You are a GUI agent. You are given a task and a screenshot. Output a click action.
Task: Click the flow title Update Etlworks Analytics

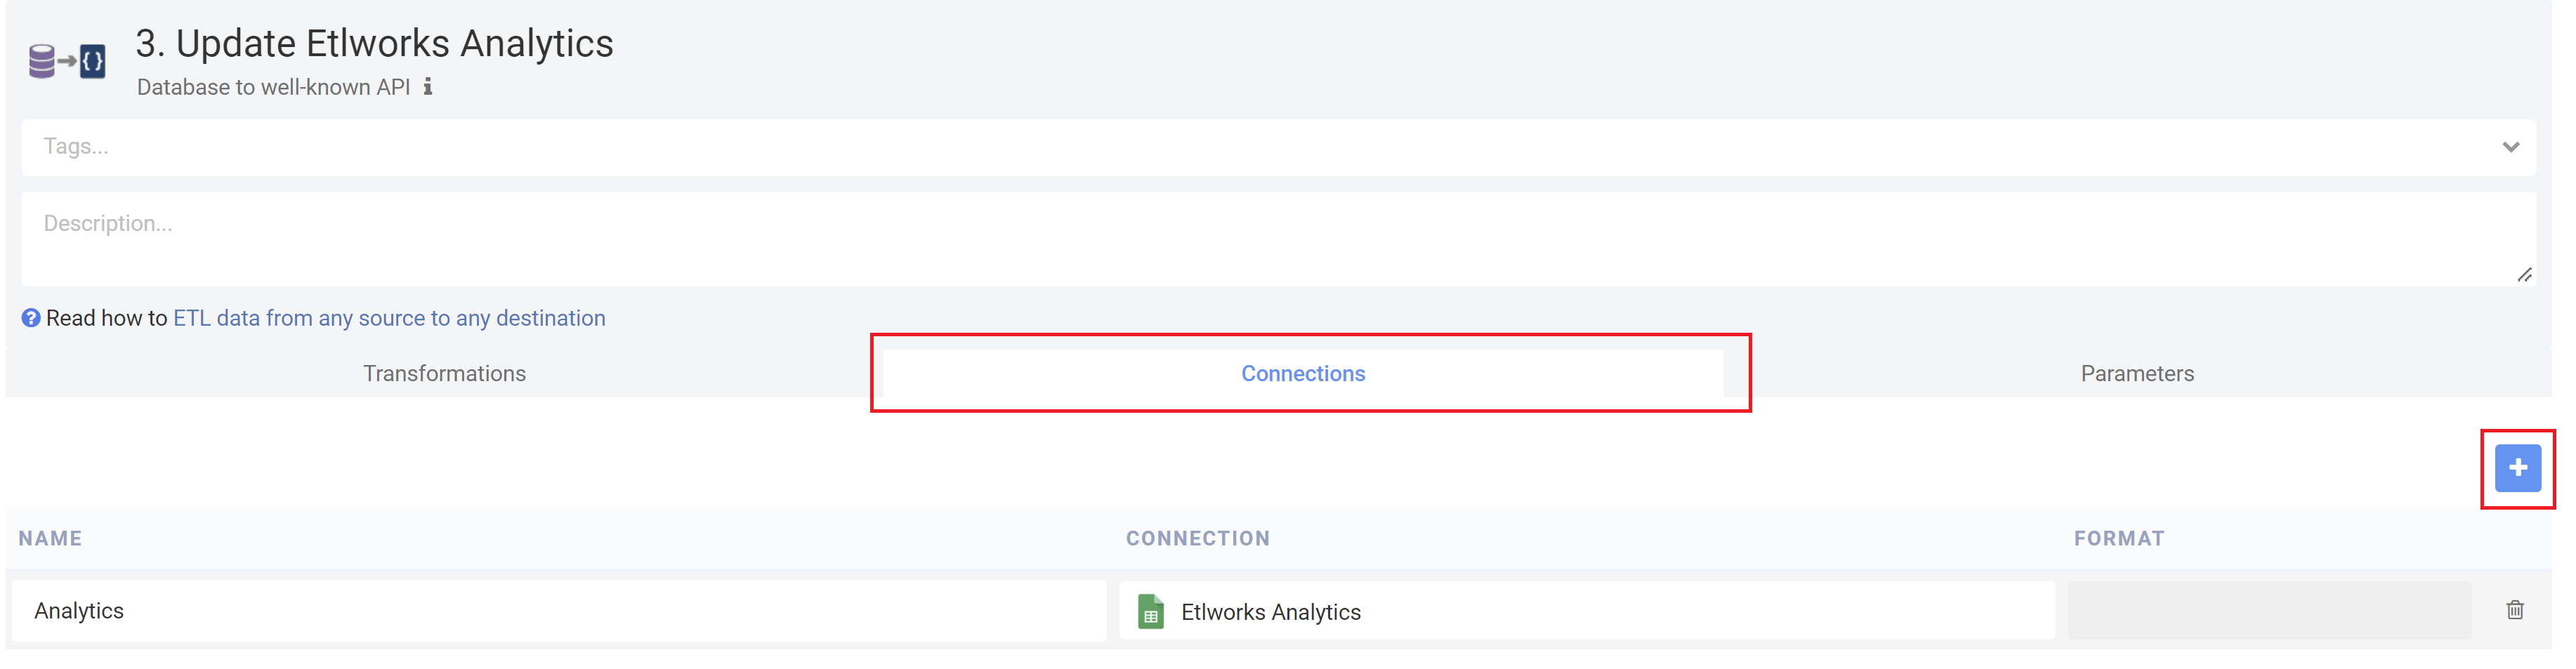pos(374,44)
